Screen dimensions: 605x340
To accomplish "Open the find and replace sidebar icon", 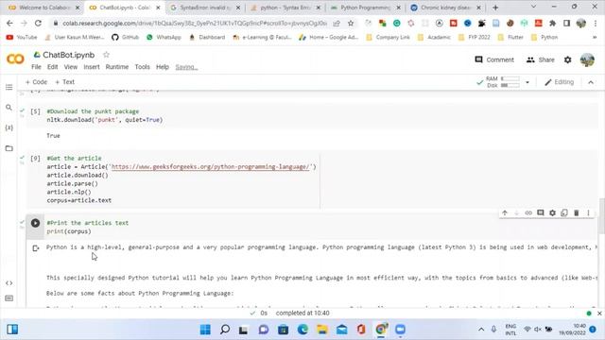I will 9,107.
